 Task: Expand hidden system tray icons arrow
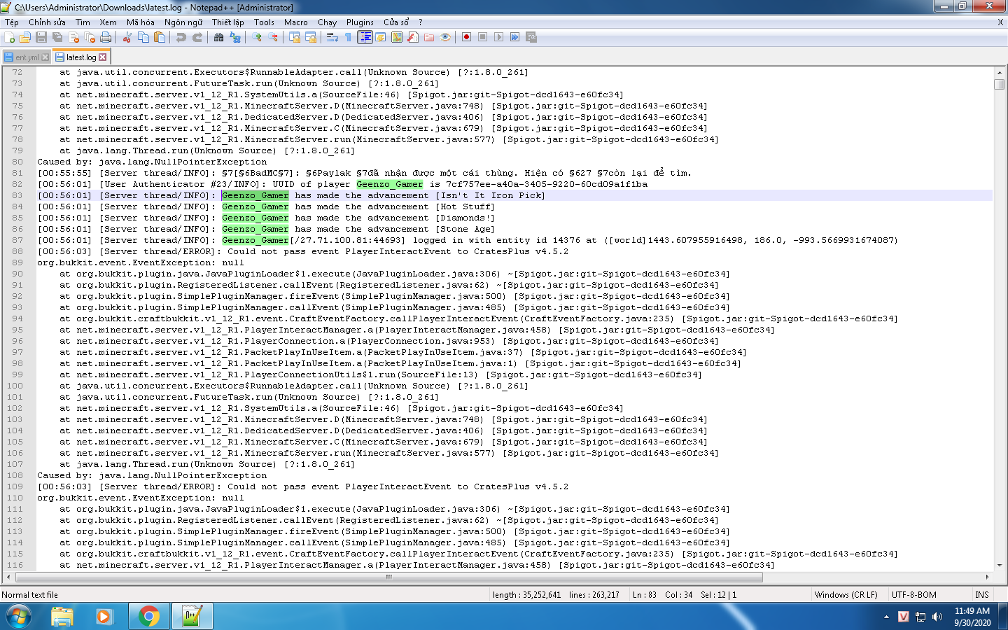886,617
